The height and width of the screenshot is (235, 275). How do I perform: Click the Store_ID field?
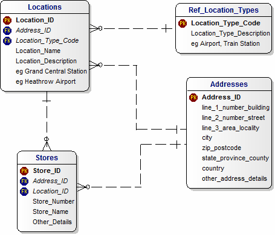point(47,171)
